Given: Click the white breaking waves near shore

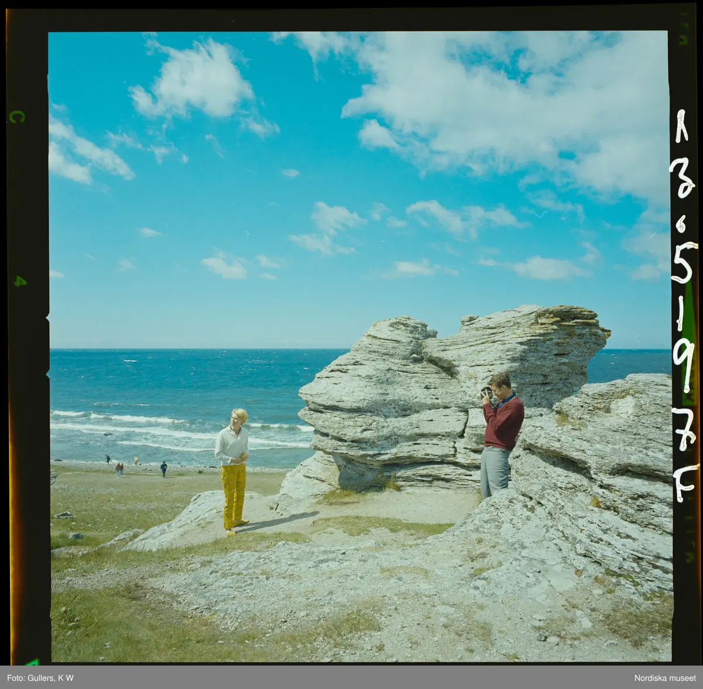Looking at the screenshot, I should [146, 419].
